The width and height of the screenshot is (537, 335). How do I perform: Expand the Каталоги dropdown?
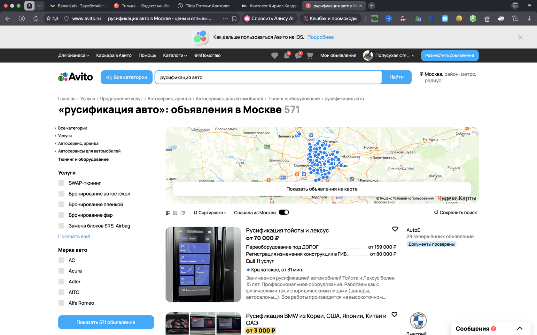(x=175, y=56)
